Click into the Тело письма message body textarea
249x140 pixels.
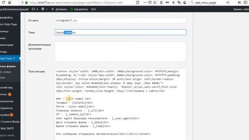pos(121,104)
